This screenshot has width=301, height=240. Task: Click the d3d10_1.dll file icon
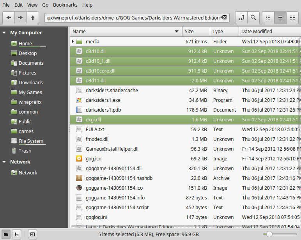point(79,61)
